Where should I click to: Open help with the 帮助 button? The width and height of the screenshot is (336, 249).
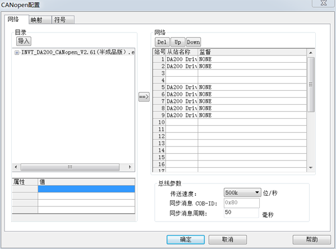coord(311,239)
